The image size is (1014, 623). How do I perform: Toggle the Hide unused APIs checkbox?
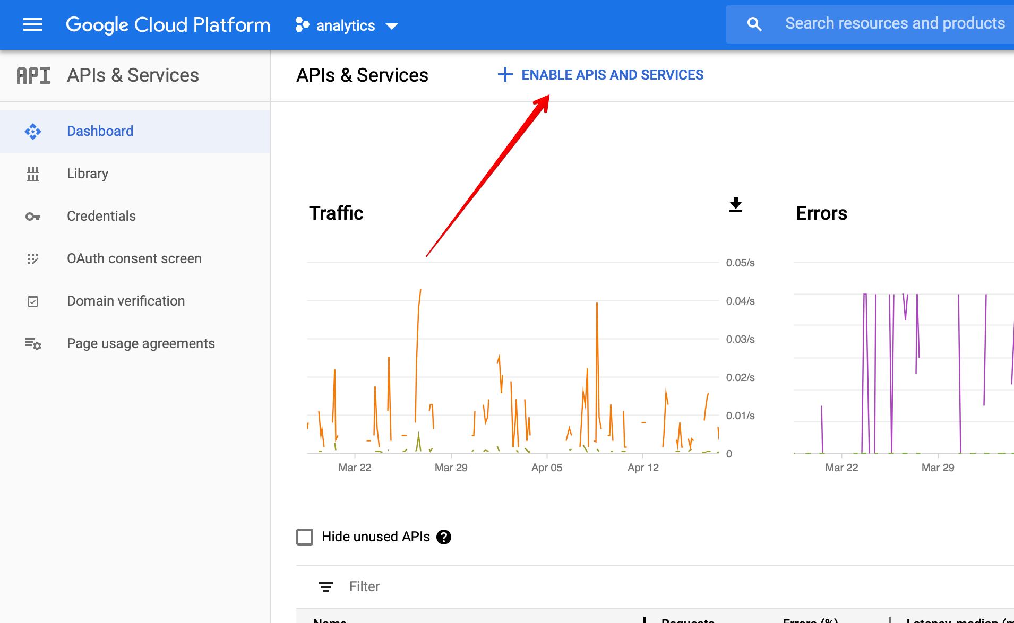point(305,537)
